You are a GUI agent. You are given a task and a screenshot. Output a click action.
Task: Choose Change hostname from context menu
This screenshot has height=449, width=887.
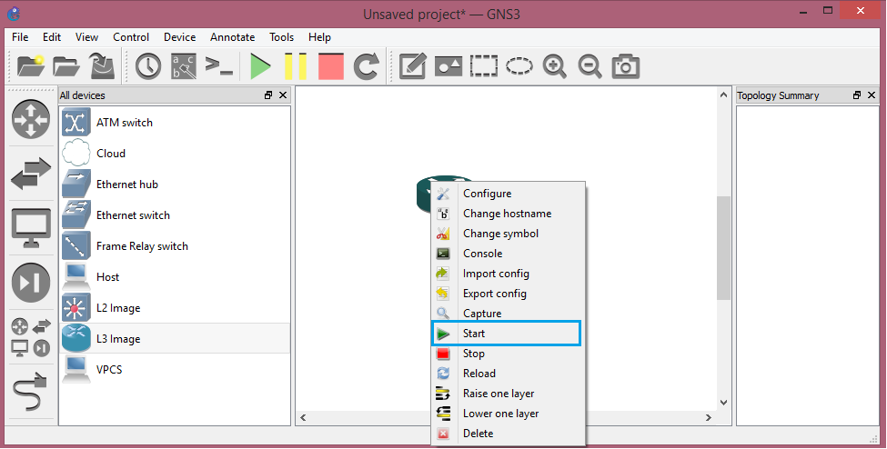click(x=508, y=214)
